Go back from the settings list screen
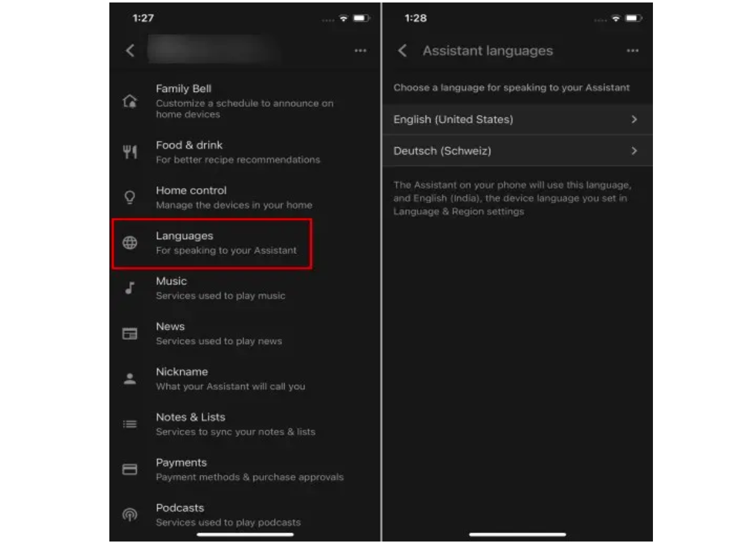748x544 pixels. click(130, 50)
